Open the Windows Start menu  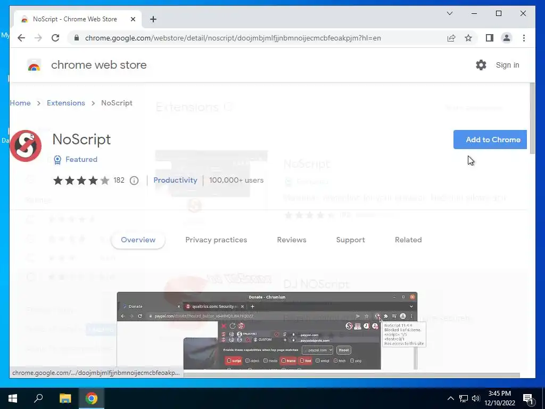click(13, 398)
